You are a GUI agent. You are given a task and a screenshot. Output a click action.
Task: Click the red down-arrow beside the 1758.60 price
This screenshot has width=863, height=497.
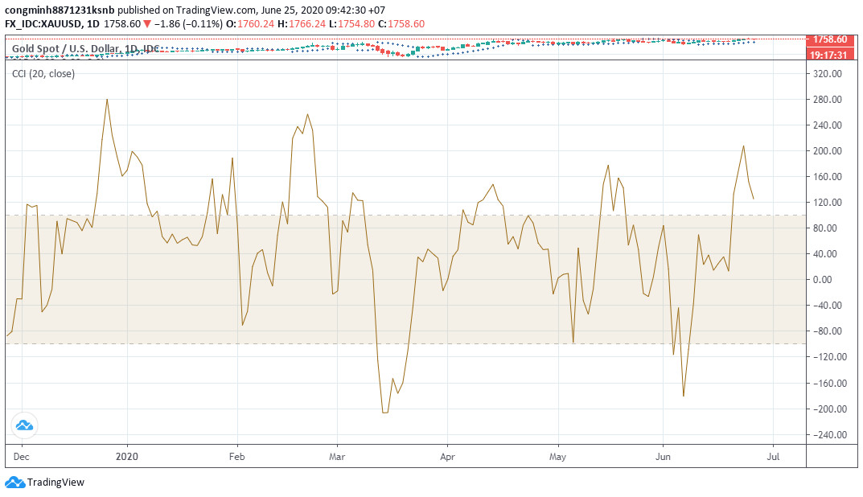(x=146, y=24)
